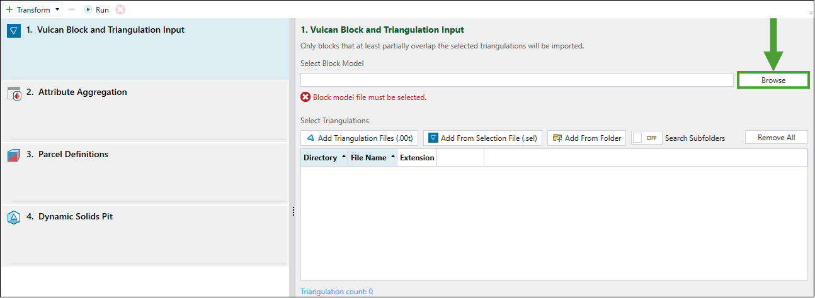Sort by the File Name column header
This screenshot has height=298, width=815.
point(373,158)
